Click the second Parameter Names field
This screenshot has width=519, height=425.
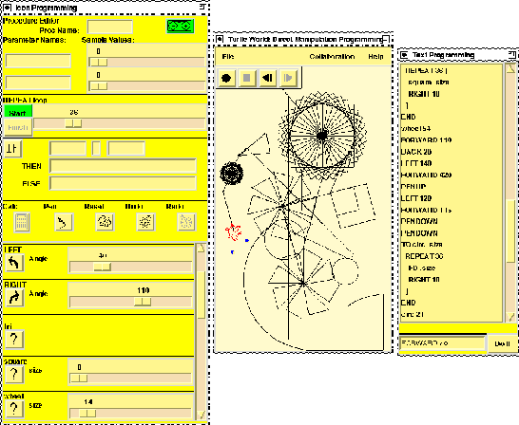(x=38, y=83)
